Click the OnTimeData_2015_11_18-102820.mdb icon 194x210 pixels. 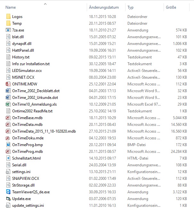8,131
